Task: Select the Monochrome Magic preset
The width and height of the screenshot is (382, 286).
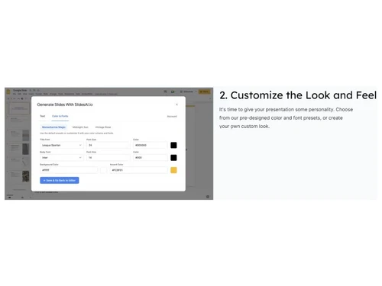Action: (x=53, y=127)
